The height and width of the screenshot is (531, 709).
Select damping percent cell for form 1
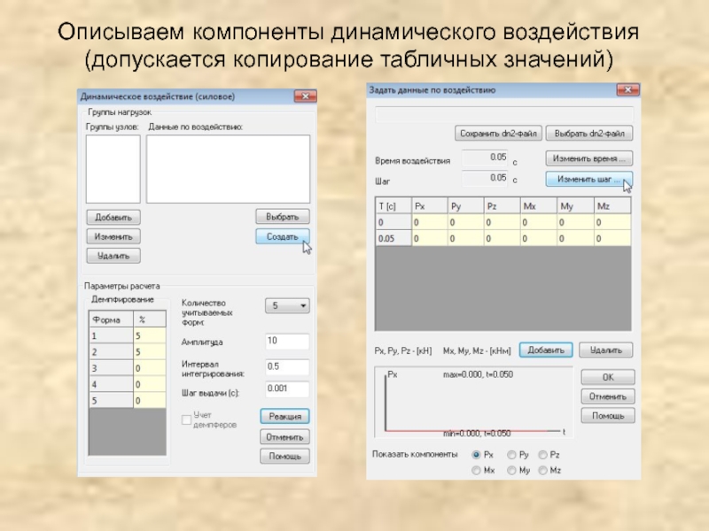(x=150, y=336)
